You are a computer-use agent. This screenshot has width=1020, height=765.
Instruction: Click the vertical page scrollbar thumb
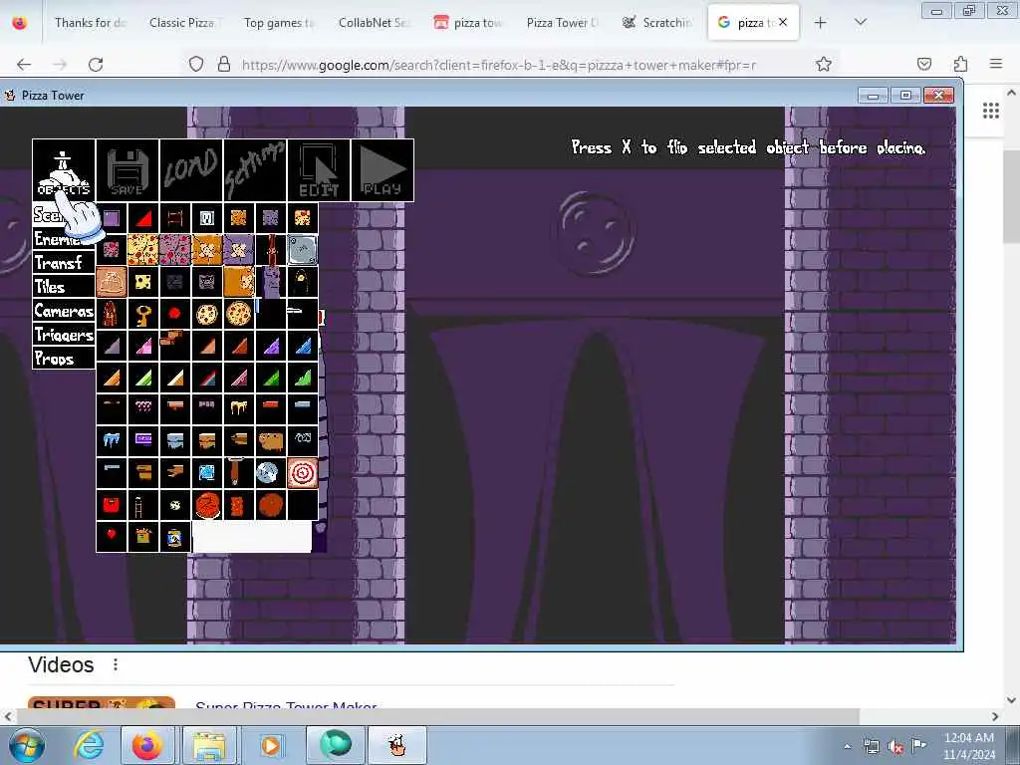[1011, 195]
